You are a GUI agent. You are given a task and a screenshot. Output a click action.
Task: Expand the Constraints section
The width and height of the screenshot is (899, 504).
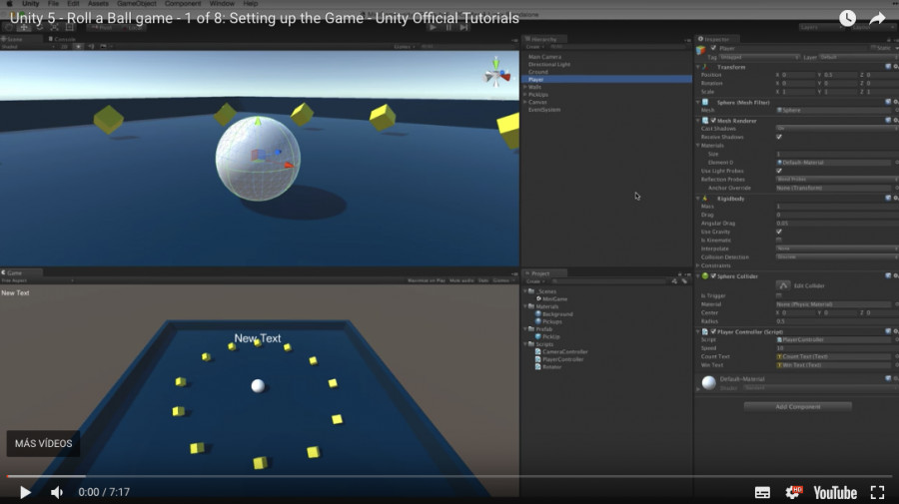[698, 265]
